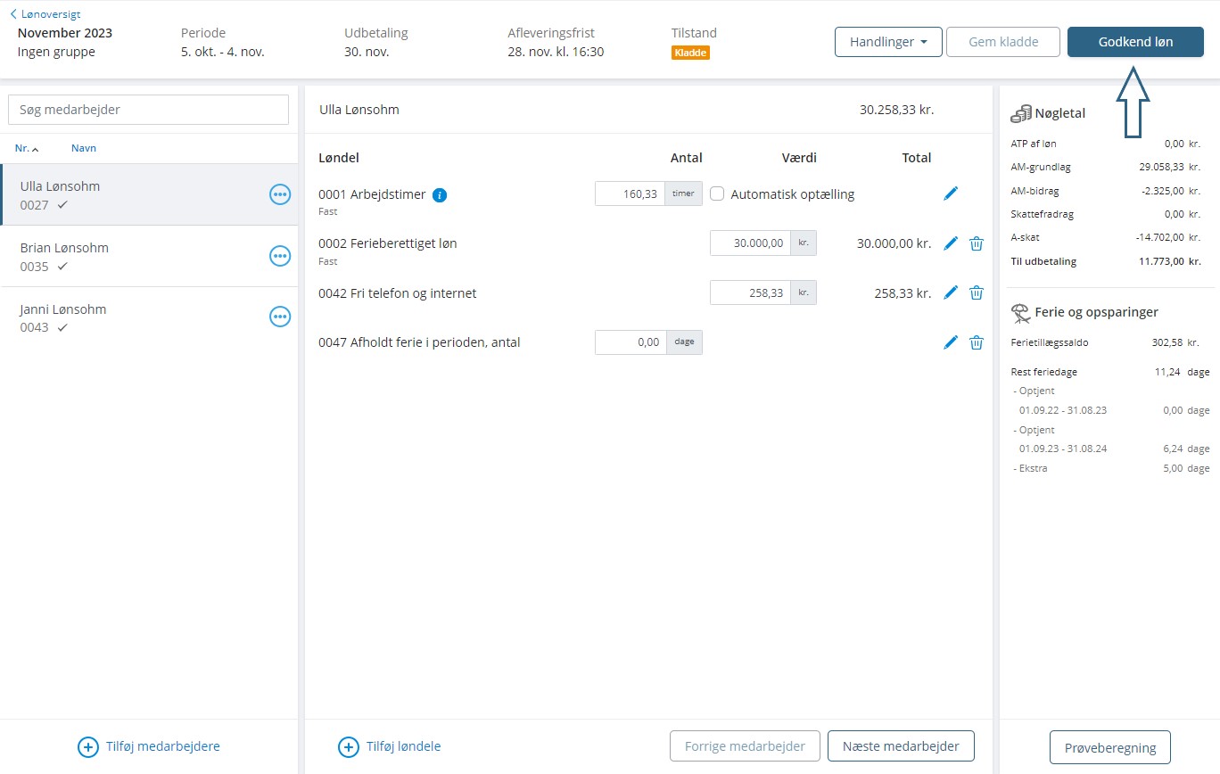Show info for 0001 Arbejdstimer

(x=439, y=194)
